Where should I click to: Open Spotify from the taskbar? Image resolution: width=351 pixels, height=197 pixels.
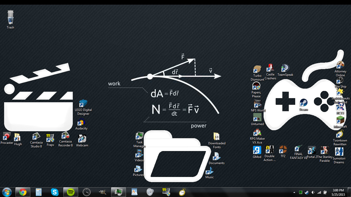[71, 192]
